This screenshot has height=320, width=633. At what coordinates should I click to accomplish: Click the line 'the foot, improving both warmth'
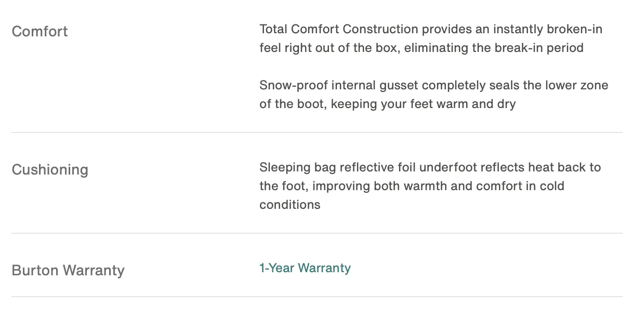[x=412, y=185]
